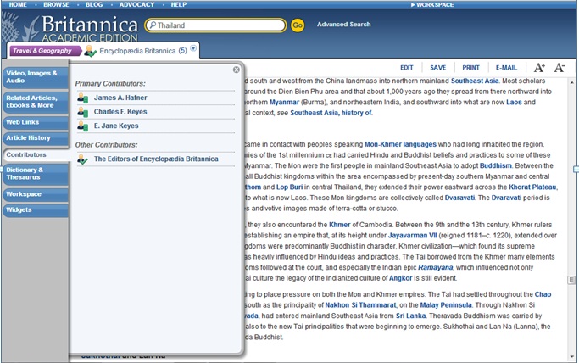The width and height of the screenshot is (579, 363).
Task: Open the Help menu item
Action: pos(179,4)
